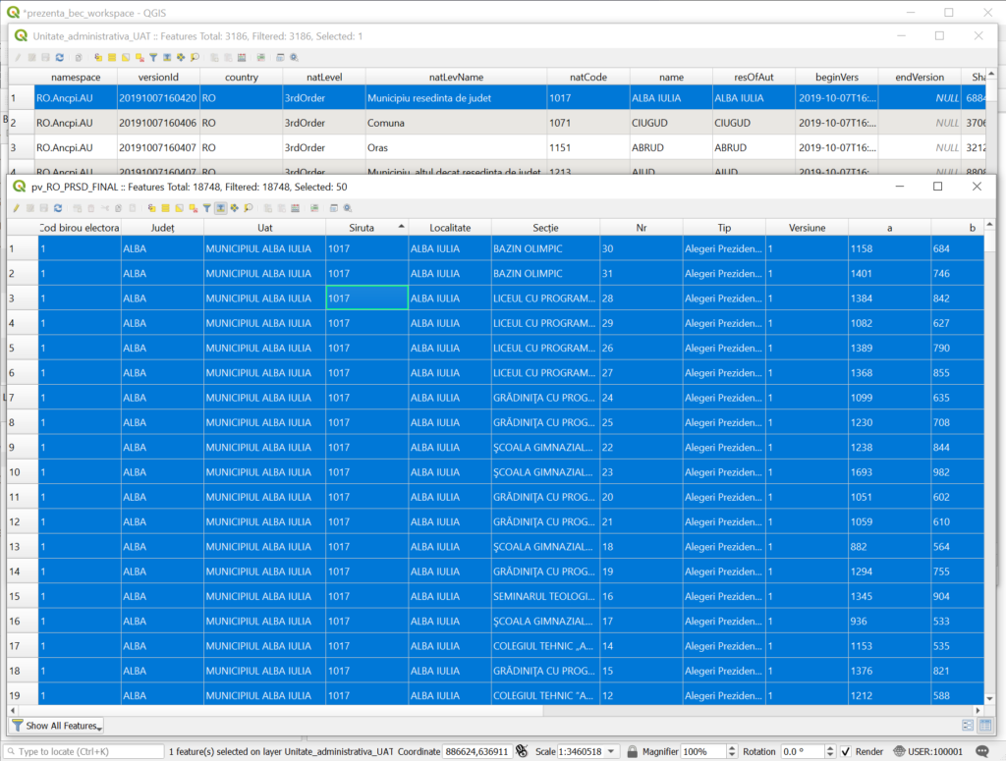The height and width of the screenshot is (761, 1006).
Task: Switch pv_RO_PRSD_FINAL to form view
Action: click(x=968, y=726)
